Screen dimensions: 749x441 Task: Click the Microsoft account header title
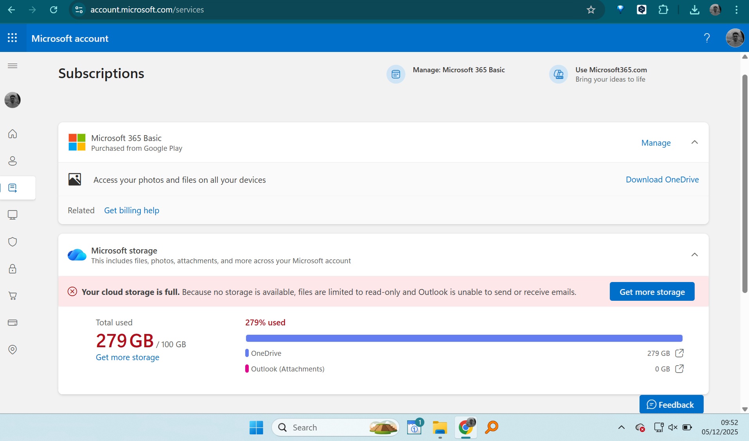(70, 38)
